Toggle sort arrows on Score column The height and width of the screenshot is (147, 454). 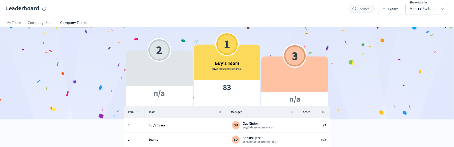point(323,112)
